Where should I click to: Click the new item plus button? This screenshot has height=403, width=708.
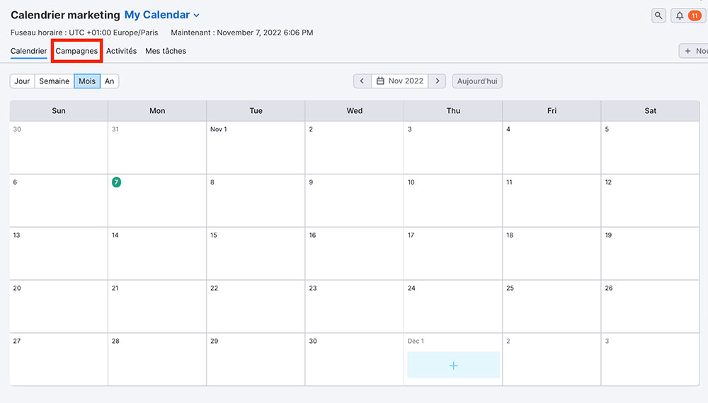[x=694, y=51]
